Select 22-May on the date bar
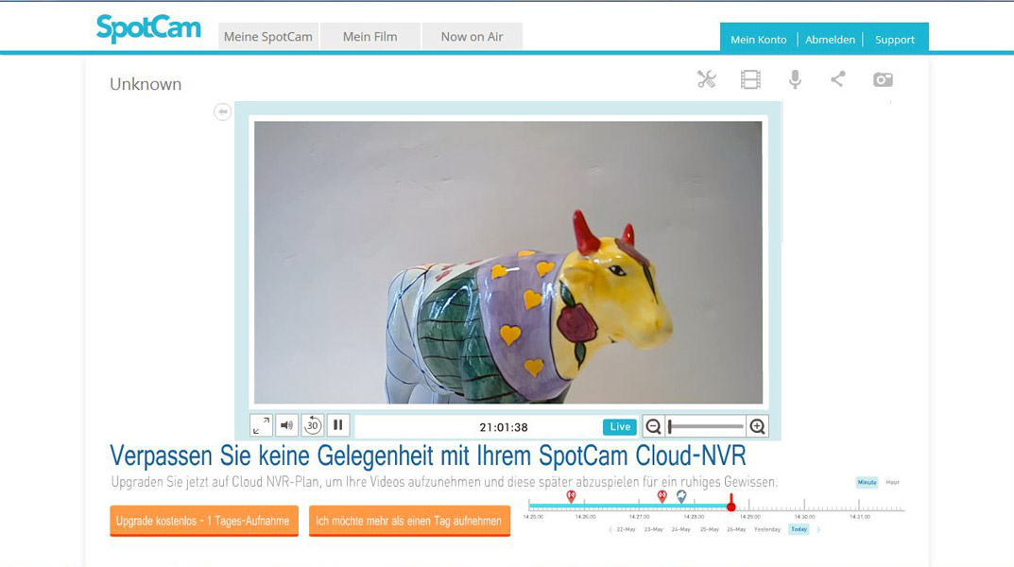Image resolution: width=1014 pixels, height=567 pixels. tap(626, 529)
